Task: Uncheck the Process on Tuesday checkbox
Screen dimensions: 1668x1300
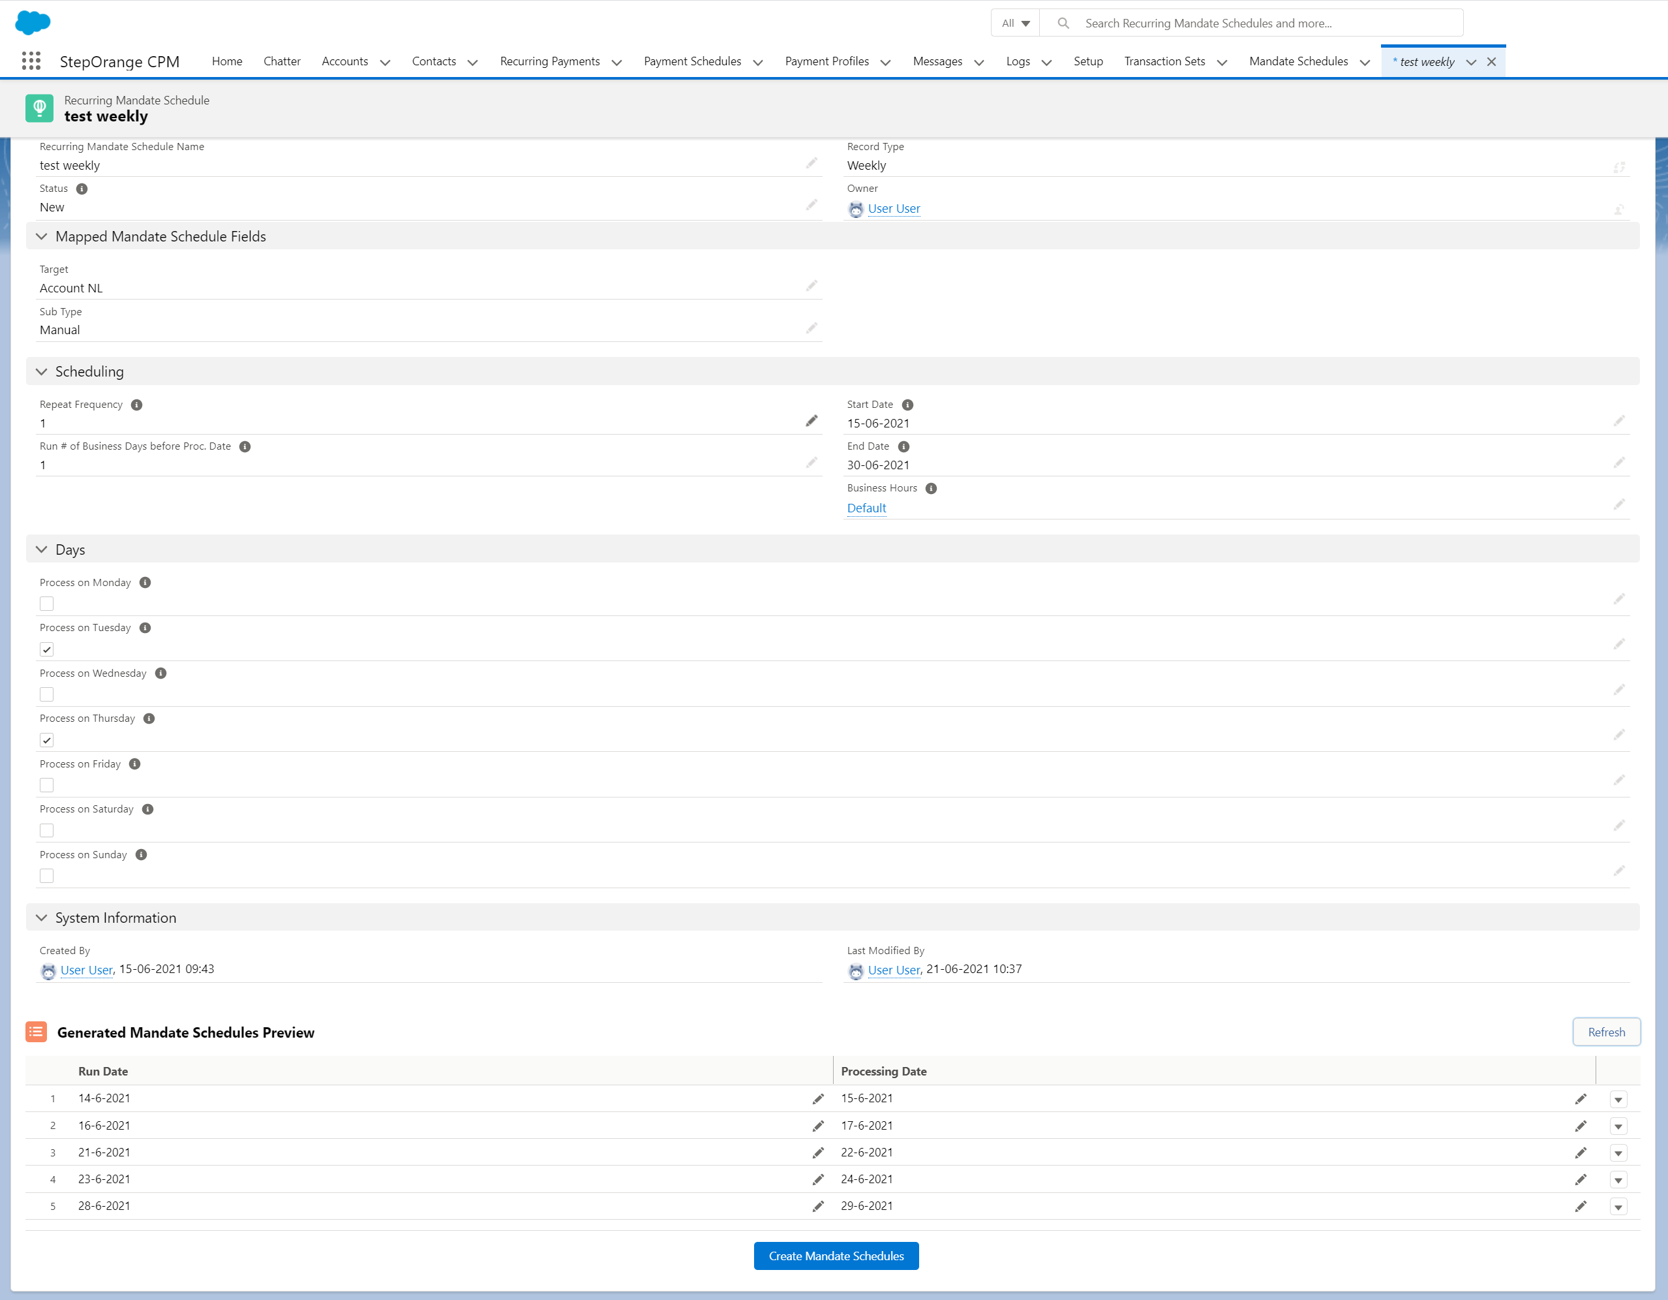Action: pos(46,648)
